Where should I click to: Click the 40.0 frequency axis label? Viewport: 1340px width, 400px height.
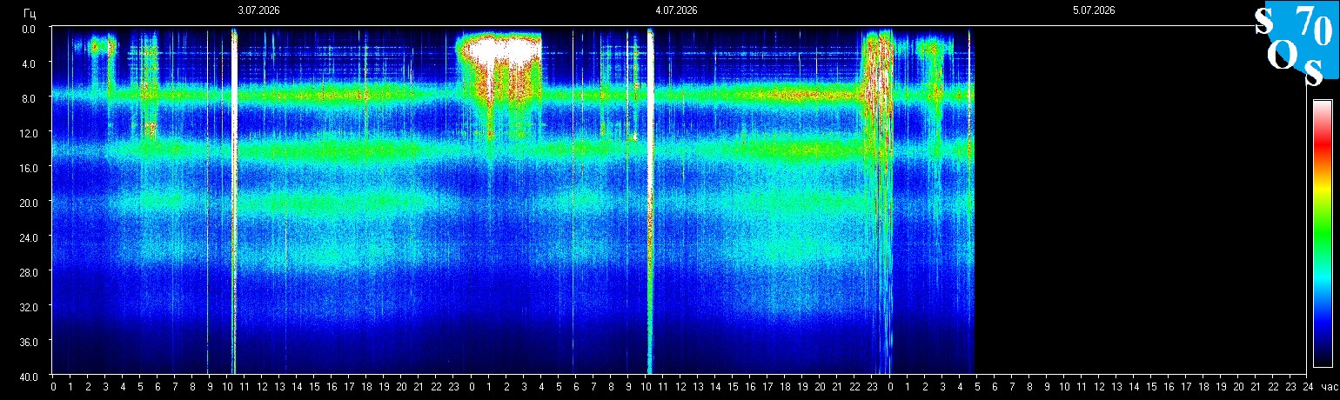27,377
